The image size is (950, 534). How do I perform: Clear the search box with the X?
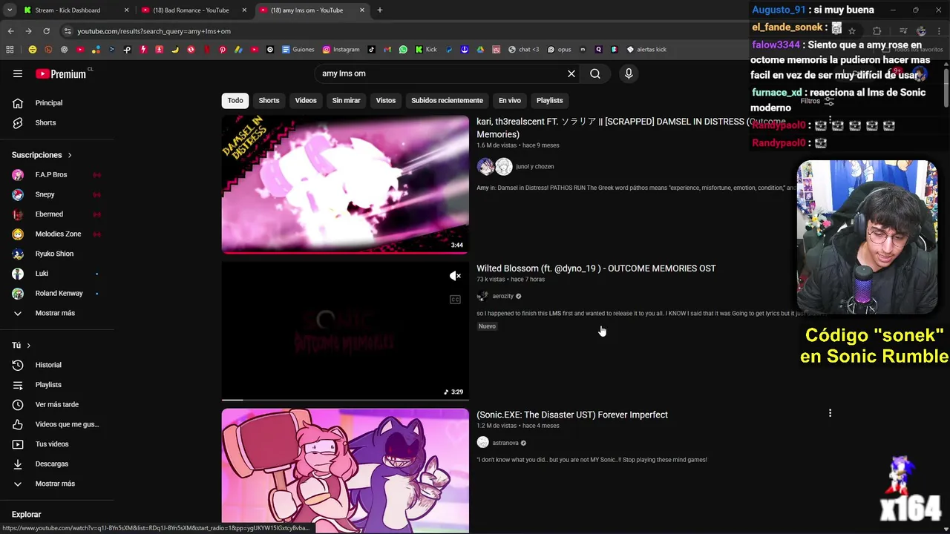(571, 73)
